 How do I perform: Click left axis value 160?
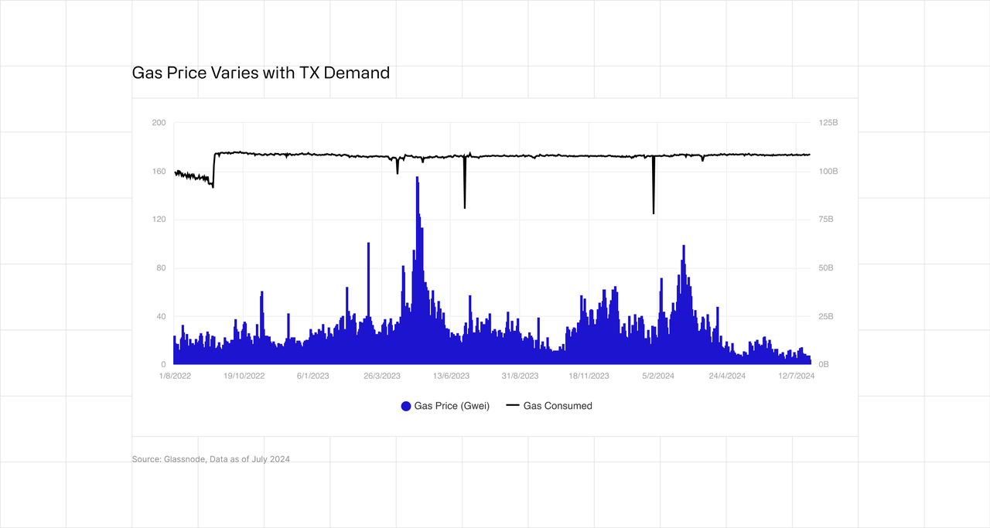(159, 172)
